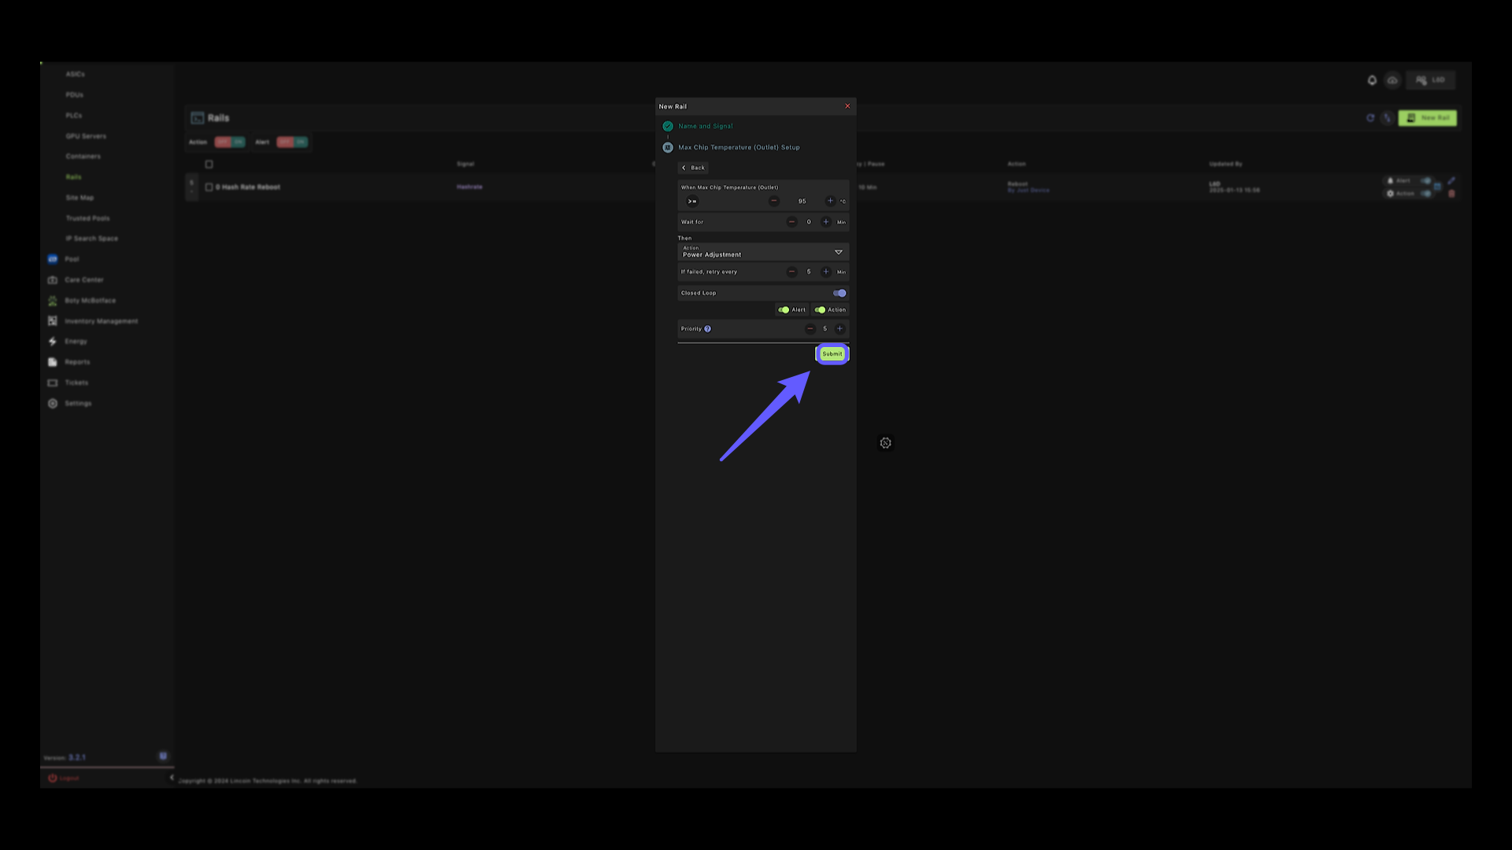Open the L&D user account button
Viewport: 1512px width, 850px height.
[x=1430, y=80]
